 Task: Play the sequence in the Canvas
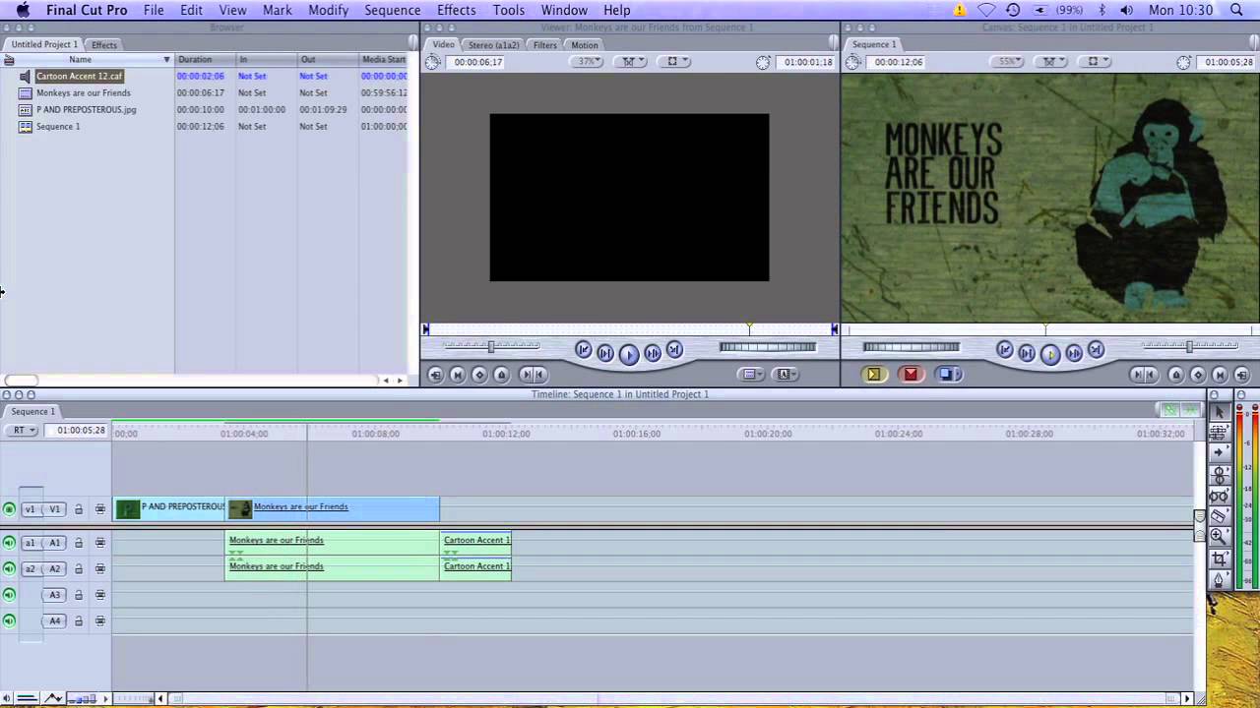[x=1049, y=354]
